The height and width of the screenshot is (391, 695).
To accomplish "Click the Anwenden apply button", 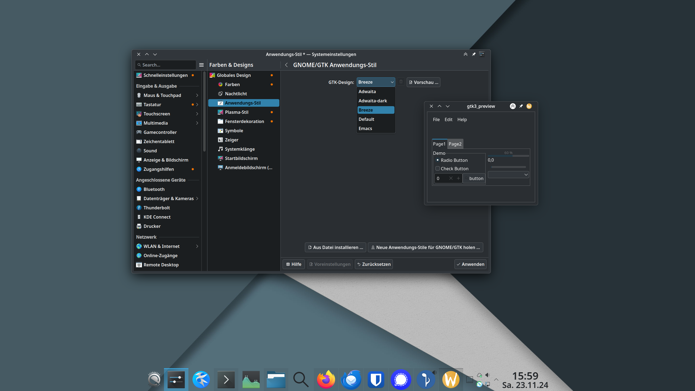I will (x=470, y=264).
